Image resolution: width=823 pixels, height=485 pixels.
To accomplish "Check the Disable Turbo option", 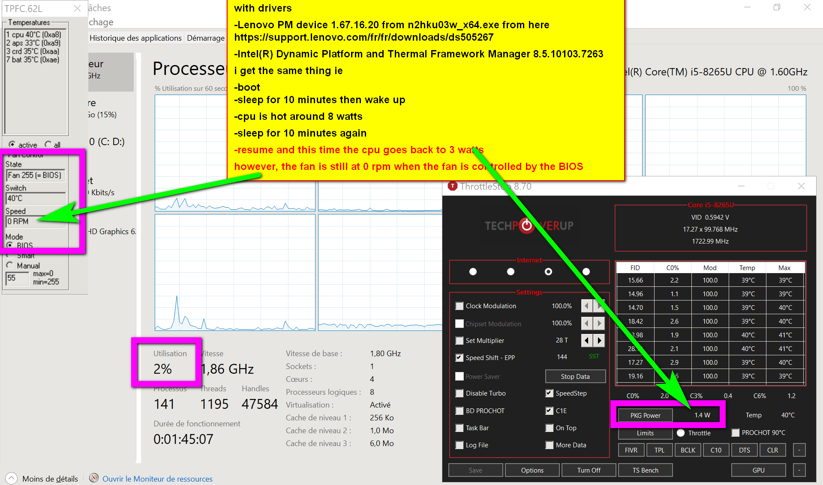I will click(460, 393).
